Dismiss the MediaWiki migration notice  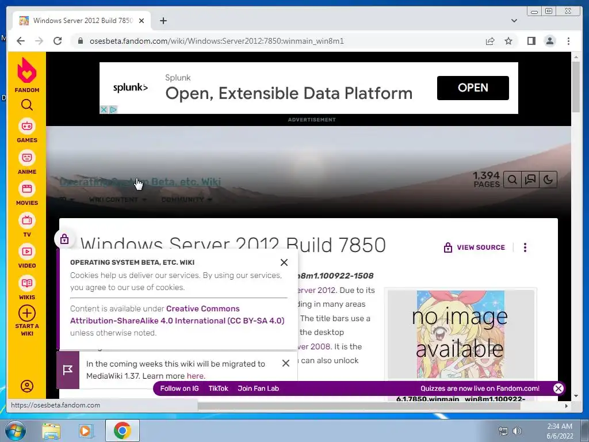coord(285,363)
